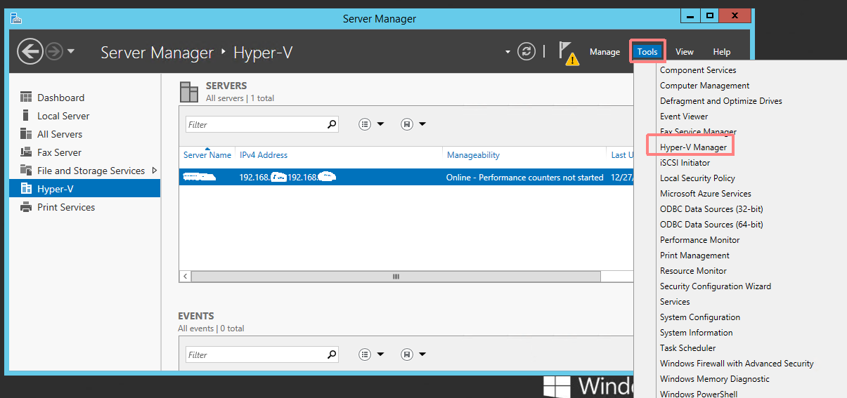The height and width of the screenshot is (398, 847).
Task: Click the File and Storage Services icon
Action: 26,171
